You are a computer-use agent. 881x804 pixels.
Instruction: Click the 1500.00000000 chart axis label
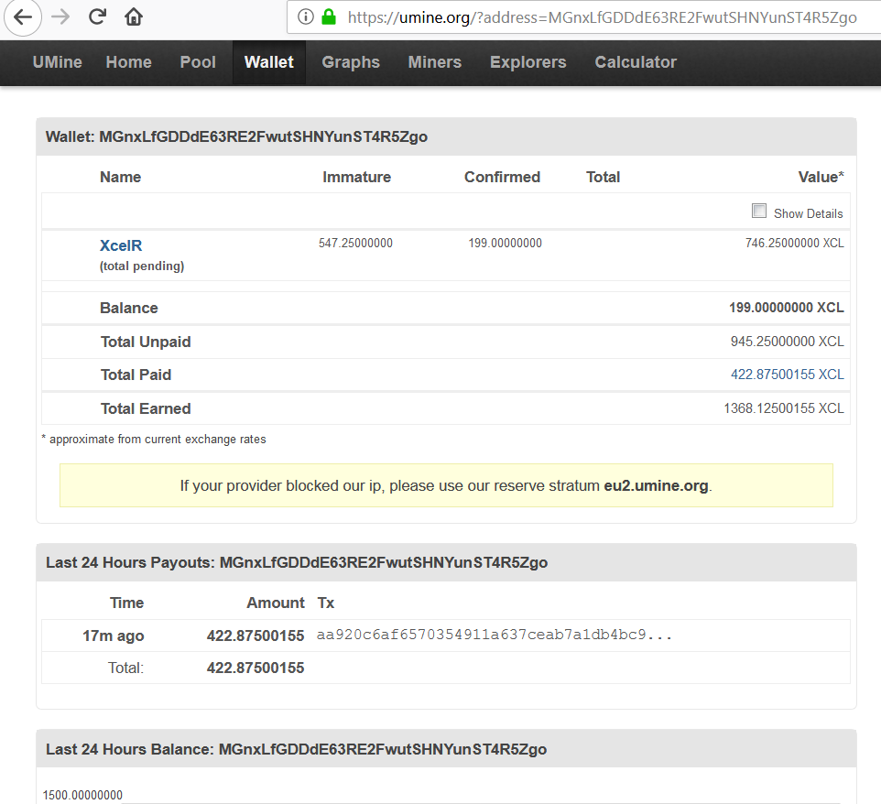(82, 795)
